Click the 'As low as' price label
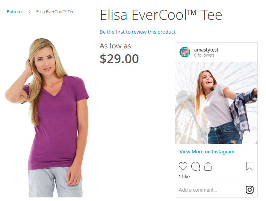The image size is (266, 201). tap(115, 46)
